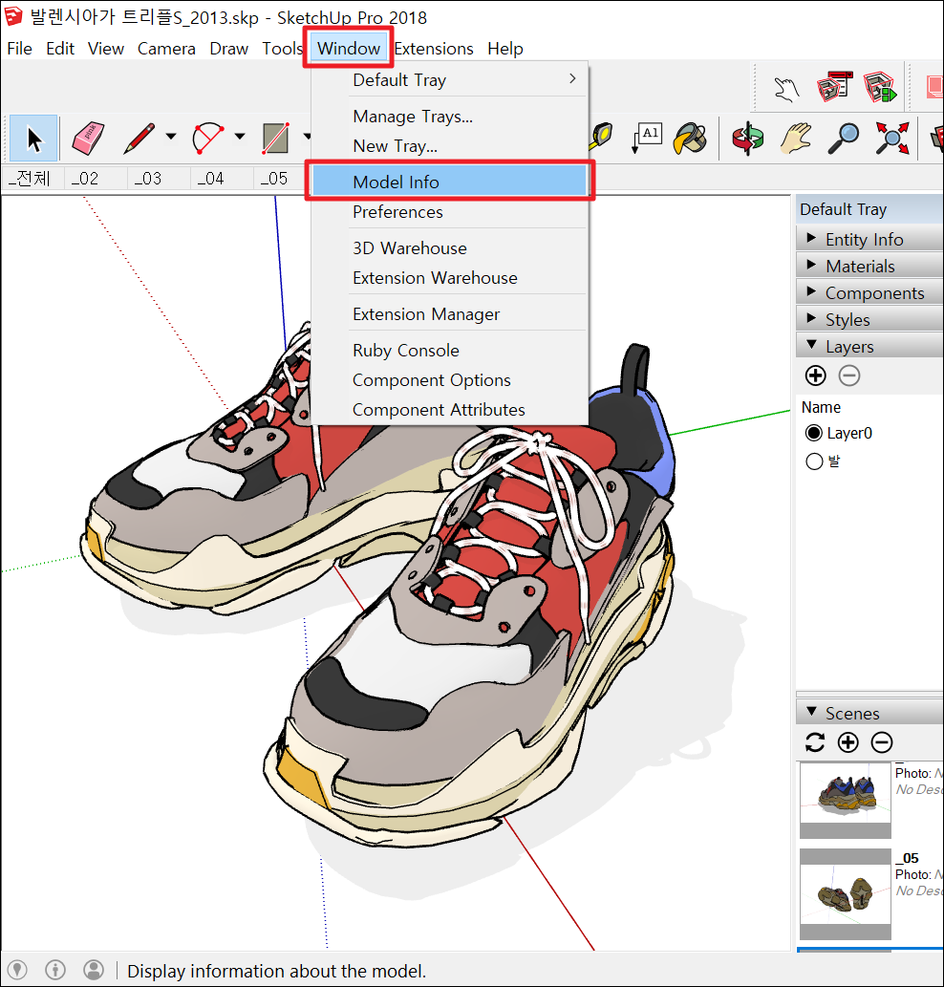The image size is (944, 987).
Task: Click the red cube with green arrow icon
Action: click(880, 87)
